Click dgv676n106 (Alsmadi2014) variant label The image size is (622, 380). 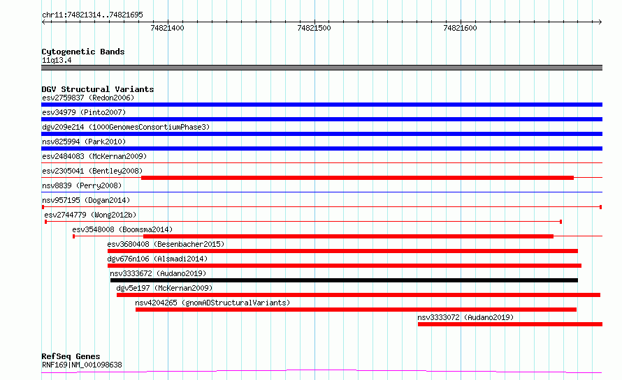point(157,259)
